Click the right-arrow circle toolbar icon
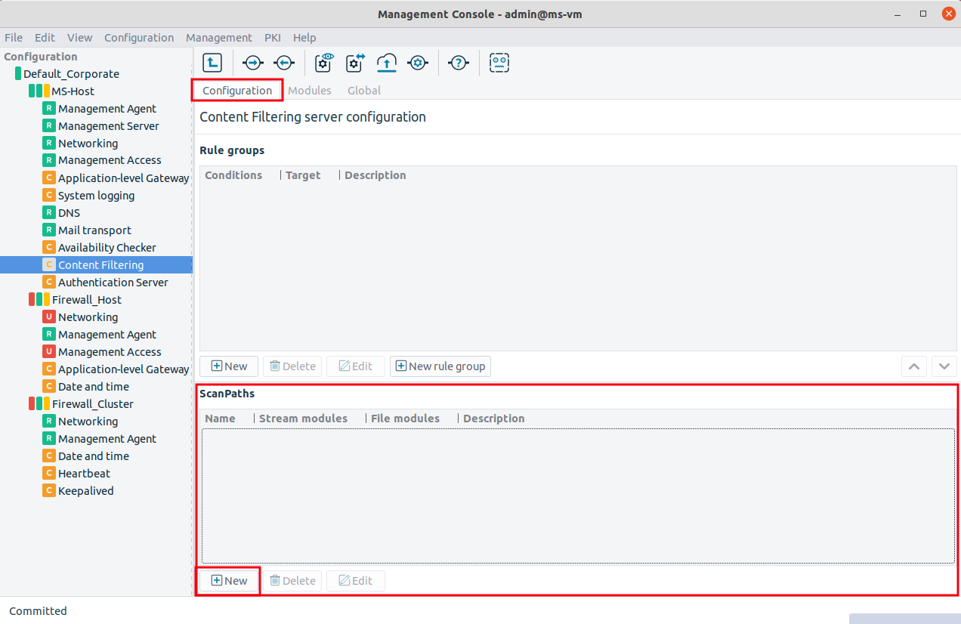Screen dimensions: 961x624 tap(252, 63)
